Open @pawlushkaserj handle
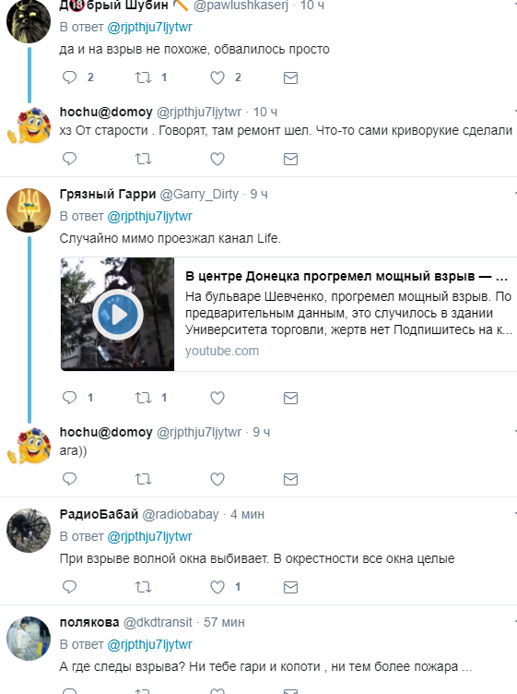 [241, 6]
